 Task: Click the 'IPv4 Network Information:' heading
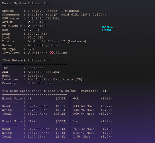coord(26,60)
